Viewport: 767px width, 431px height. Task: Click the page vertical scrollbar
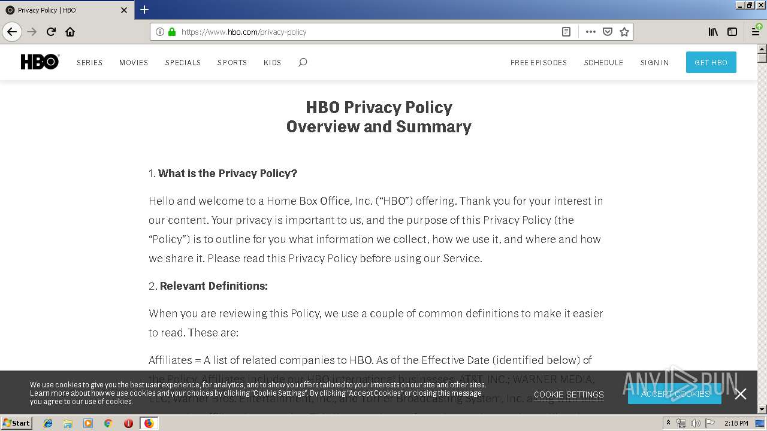762,229
